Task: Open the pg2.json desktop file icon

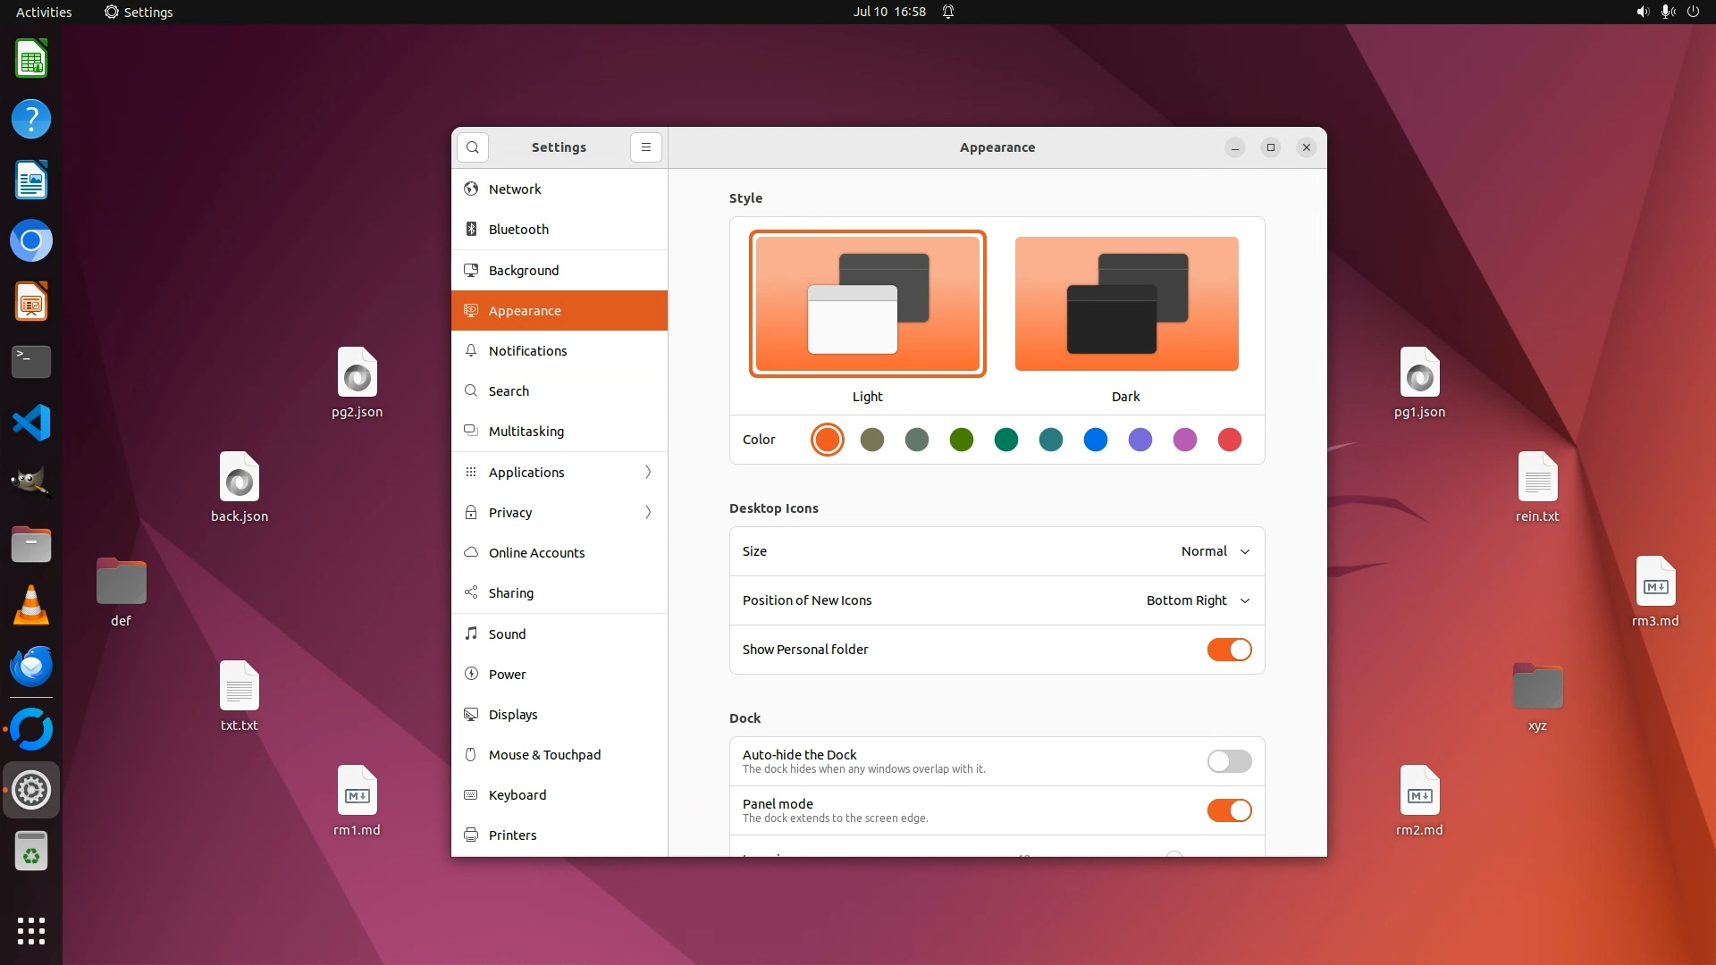Action: click(357, 375)
